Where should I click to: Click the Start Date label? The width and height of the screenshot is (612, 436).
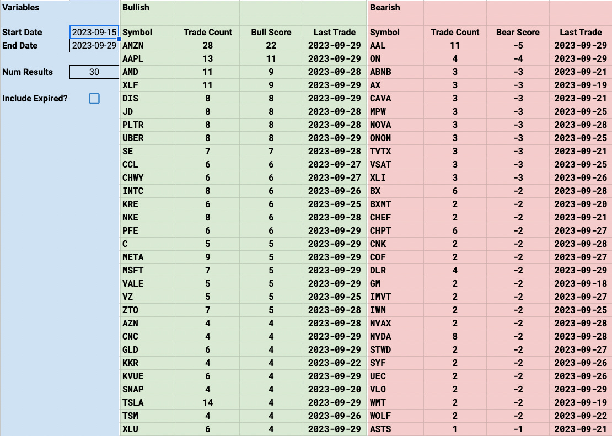(x=22, y=33)
